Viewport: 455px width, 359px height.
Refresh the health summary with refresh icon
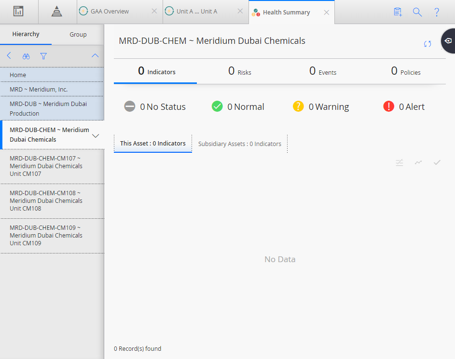pyautogui.click(x=427, y=44)
